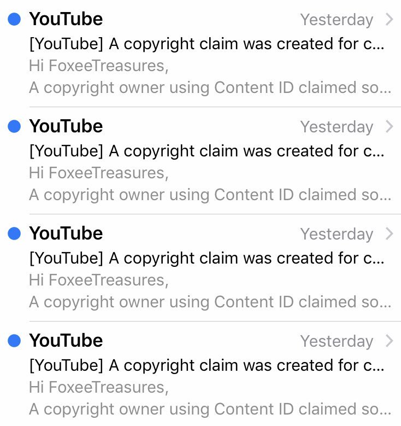Select the third YouTube sender name

coord(66,234)
